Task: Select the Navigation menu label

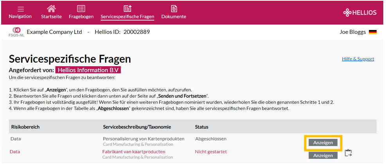Action: [x=20, y=16]
